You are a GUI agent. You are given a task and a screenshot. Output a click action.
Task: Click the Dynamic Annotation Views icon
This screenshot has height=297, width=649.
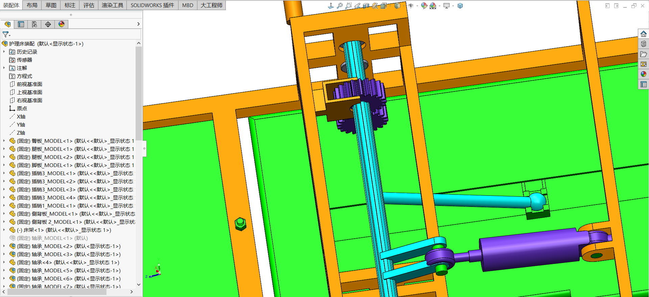coord(375,6)
